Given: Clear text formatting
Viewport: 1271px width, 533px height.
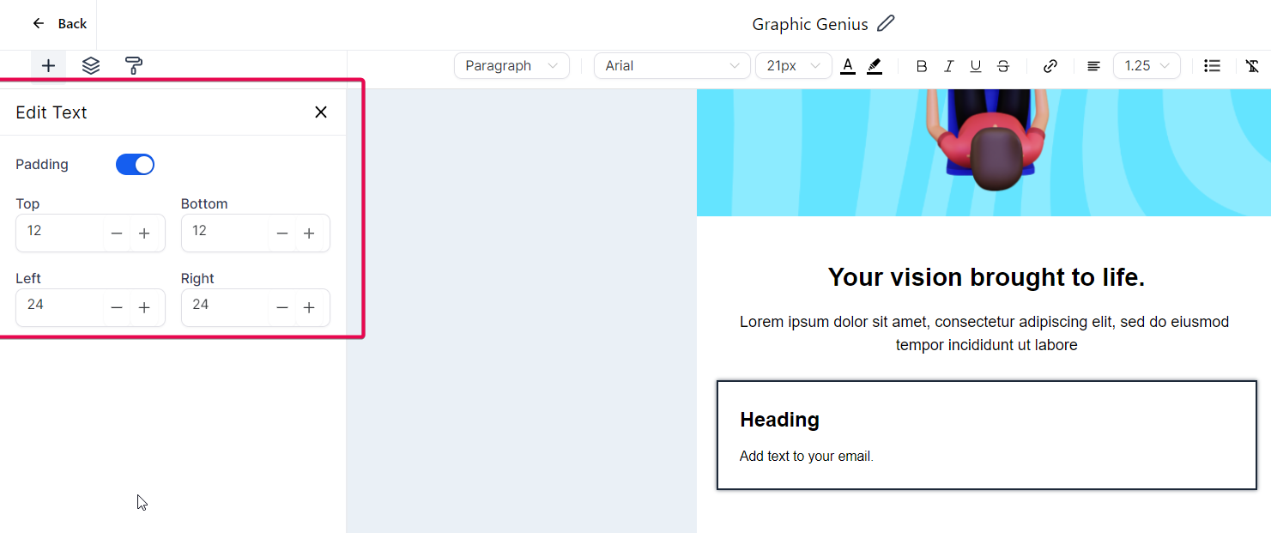Looking at the screenshot, I should point(1252,66).
